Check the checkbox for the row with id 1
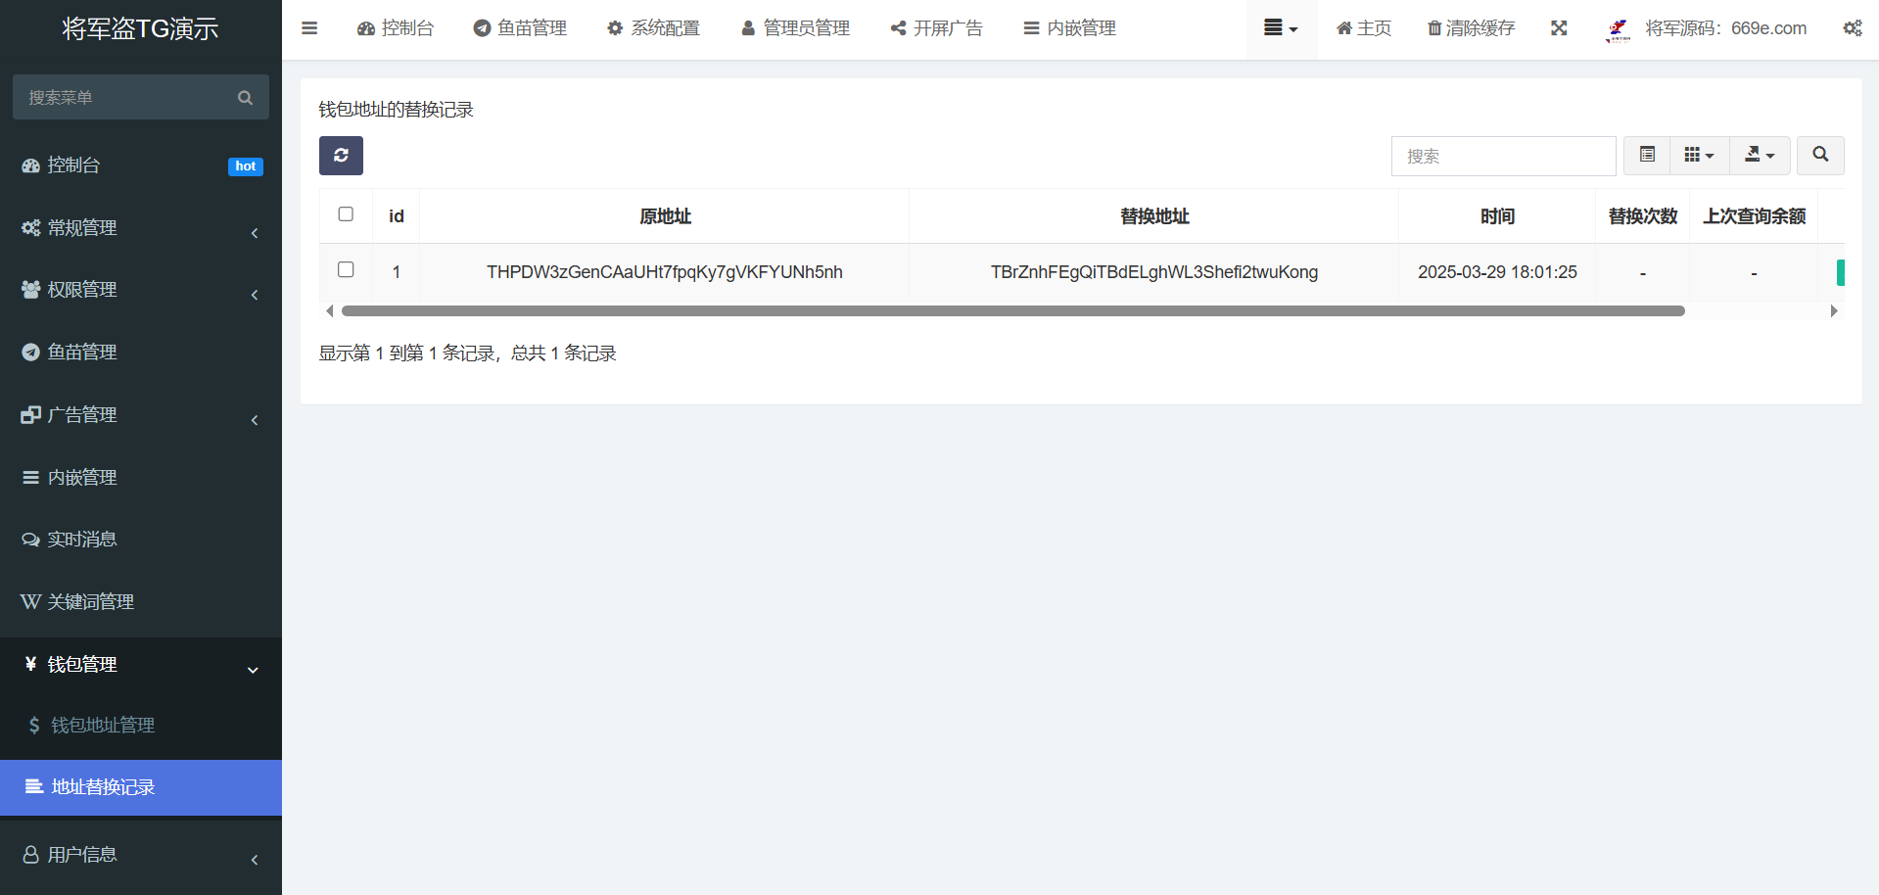This screenshot has width=1879, height=895. [346, 270]
